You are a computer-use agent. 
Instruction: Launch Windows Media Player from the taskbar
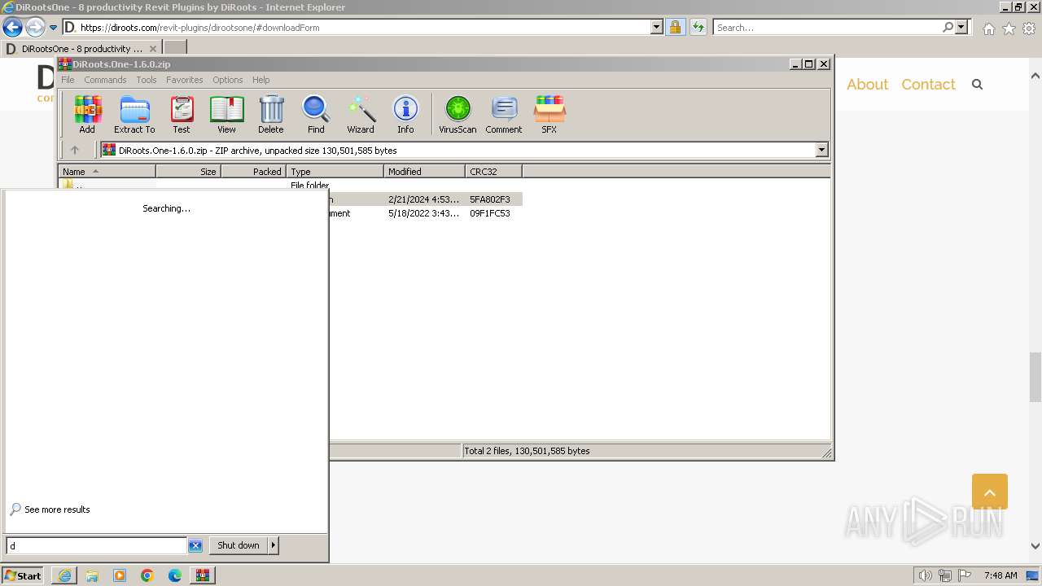120,575
